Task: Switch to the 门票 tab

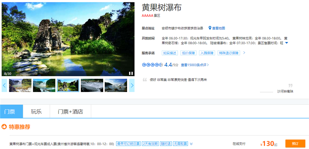Action: [12, 112]
